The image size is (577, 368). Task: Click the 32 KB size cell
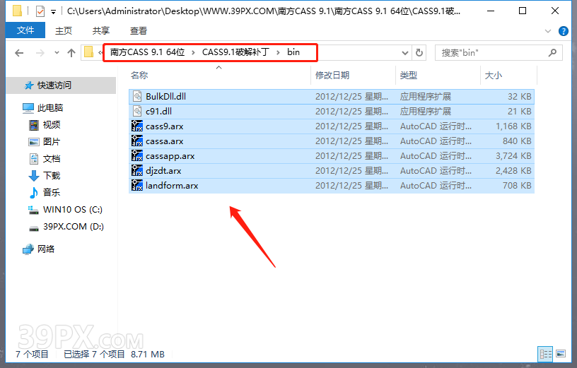point(520,96)
